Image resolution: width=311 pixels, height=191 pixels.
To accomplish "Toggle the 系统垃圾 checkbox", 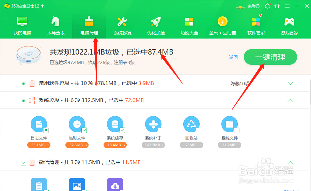I will click(x=24, y=101).
